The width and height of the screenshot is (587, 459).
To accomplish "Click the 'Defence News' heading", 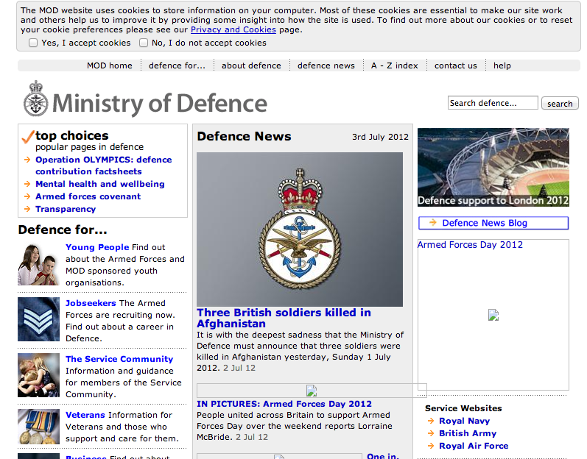I will click(x=244, y=136).
